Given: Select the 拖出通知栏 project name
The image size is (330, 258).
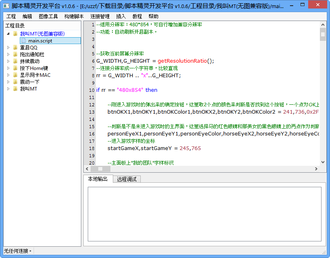Looking at the screenshot, I should (x=32, y=55).
